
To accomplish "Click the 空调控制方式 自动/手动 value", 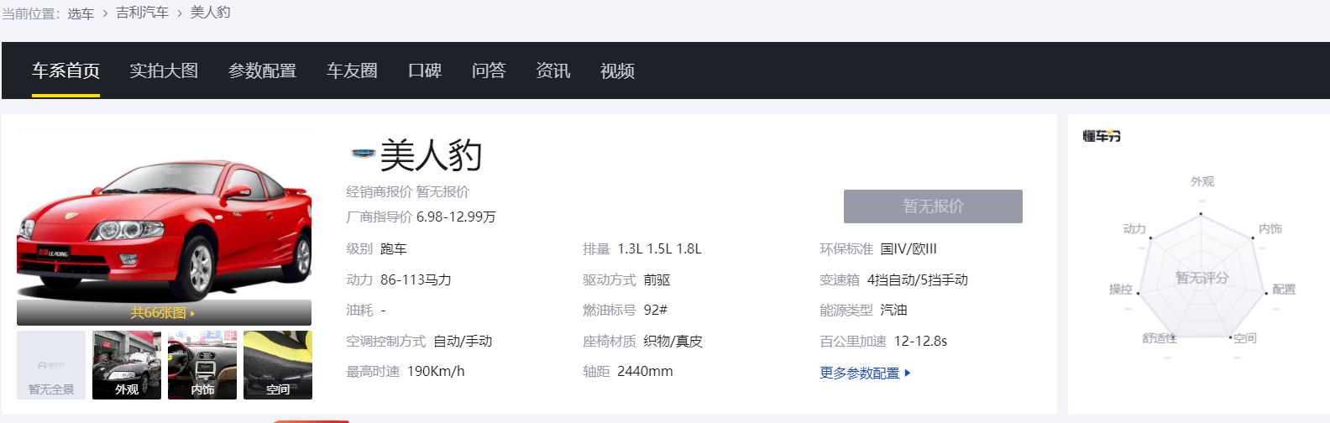I will (x=463, y=341).
